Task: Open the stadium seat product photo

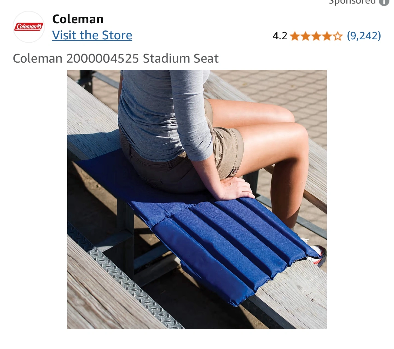Action: (197, 199)
